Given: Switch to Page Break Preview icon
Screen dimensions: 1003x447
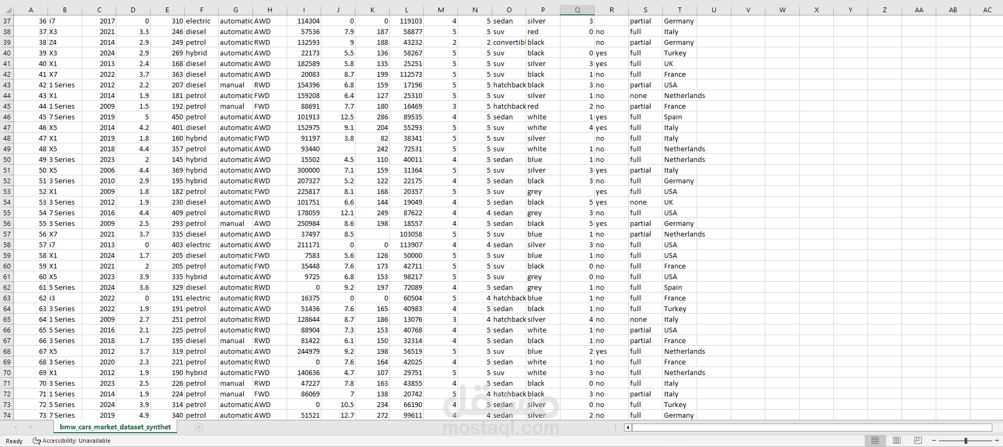Looking at the screenshot, I should [918, 441].
